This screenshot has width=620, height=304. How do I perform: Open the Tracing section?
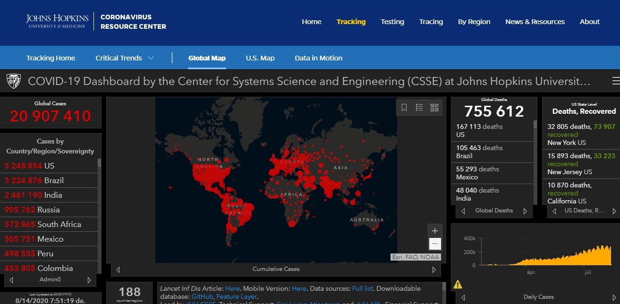(431, 22)
